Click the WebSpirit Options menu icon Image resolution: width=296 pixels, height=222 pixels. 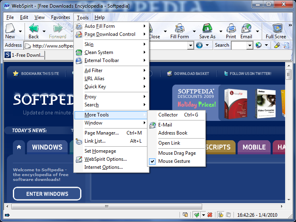[79, 159]
